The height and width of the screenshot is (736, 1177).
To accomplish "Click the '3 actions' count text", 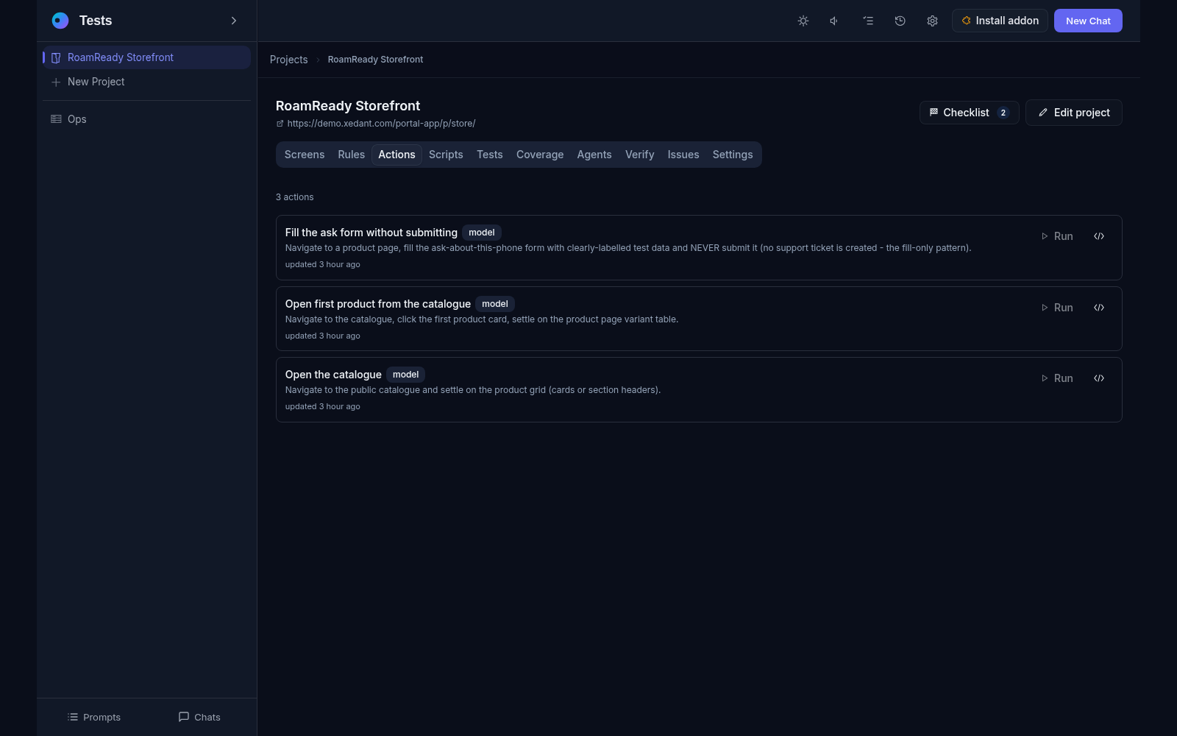I will coord(294,197).
